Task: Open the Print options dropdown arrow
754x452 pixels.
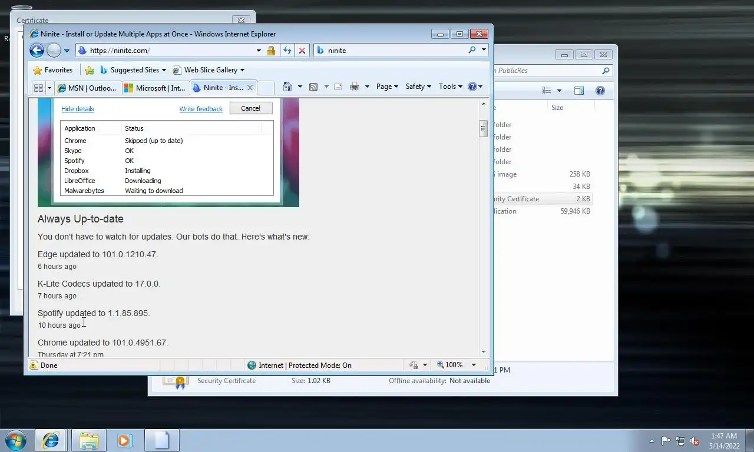Action: 367,87
